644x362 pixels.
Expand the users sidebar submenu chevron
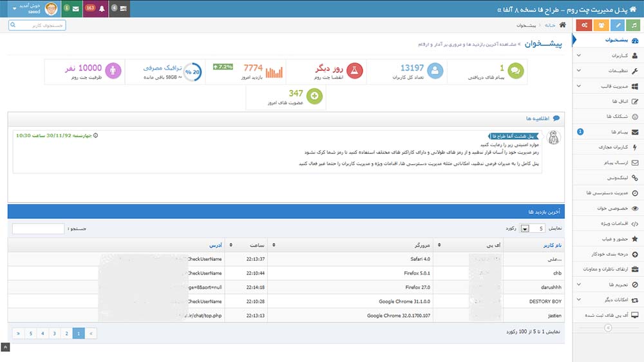click(x=579, y=55)
